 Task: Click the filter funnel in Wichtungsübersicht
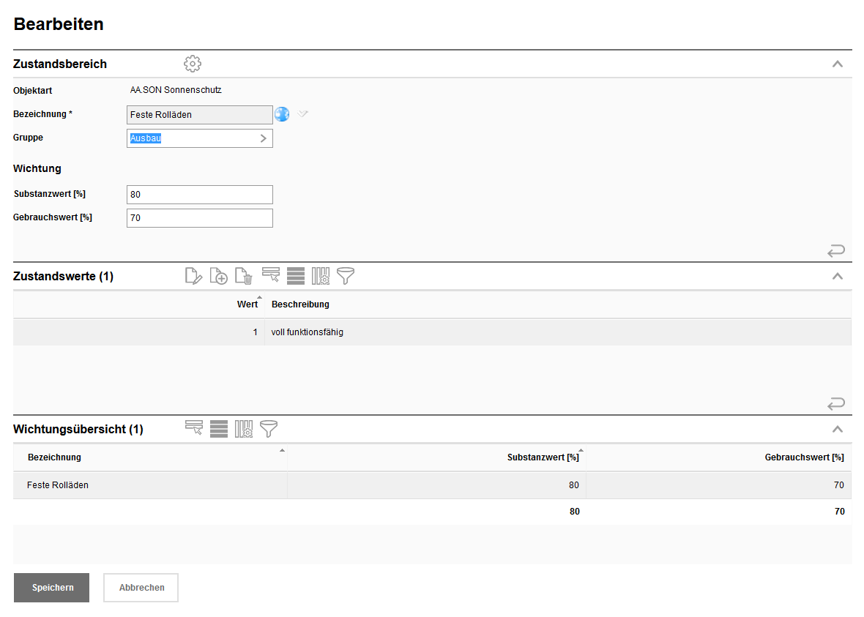269,429
